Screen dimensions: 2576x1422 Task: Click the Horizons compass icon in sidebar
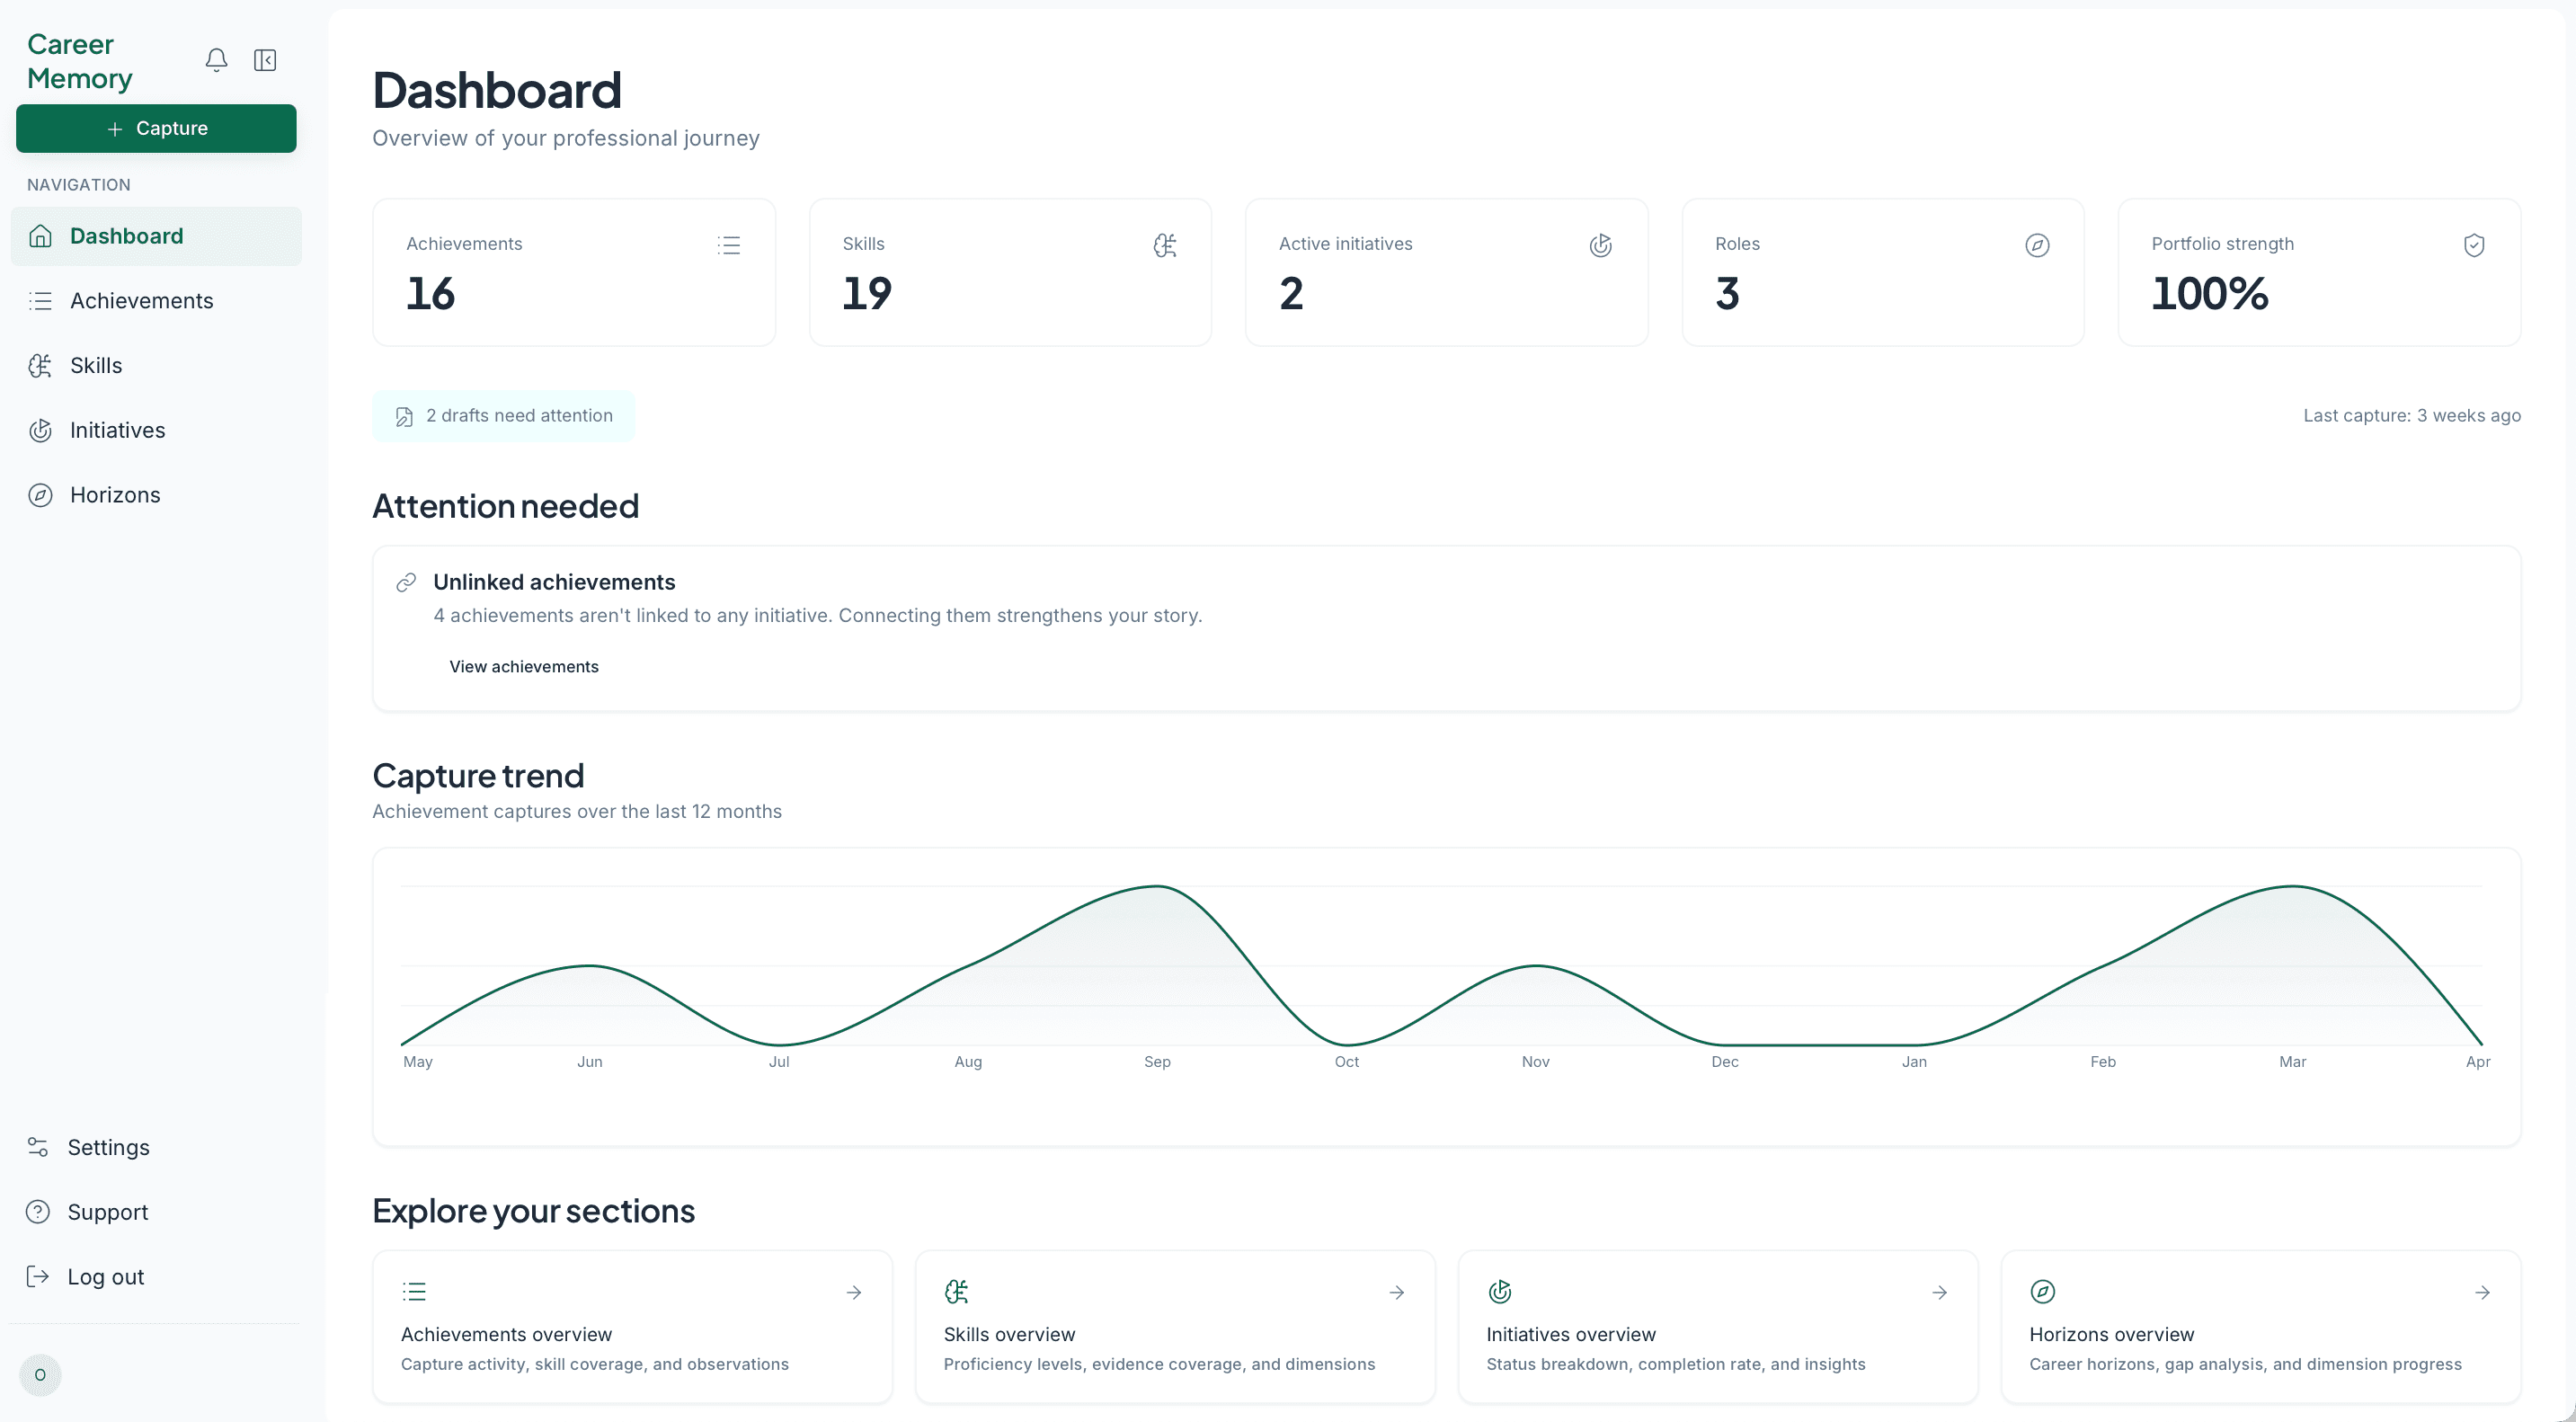pos(40,495)
